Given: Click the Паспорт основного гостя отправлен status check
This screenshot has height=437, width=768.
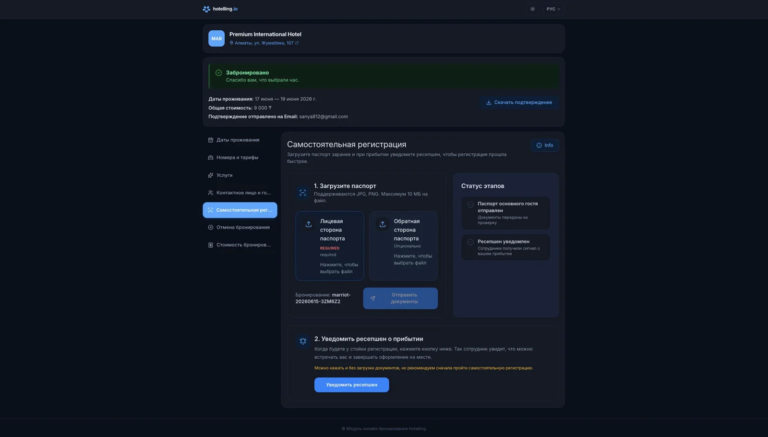Looking at the screenshot, I should 470,205.
